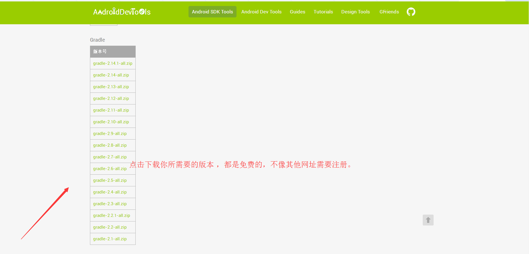Open the Android SDK Tools tab
Viewport: 529px width, 254px height.
point(213,12)
